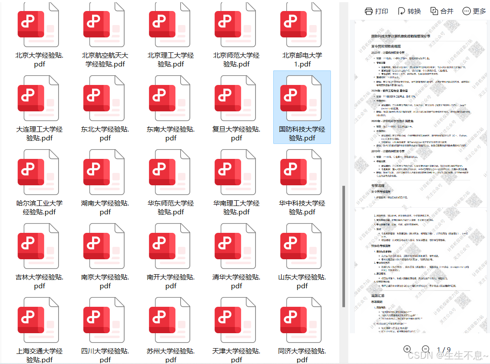Click the 四川大学经验贴.pdf file name text

105,355
